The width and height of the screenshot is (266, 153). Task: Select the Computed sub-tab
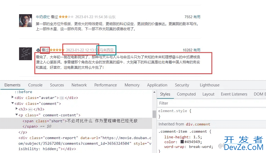186,94
